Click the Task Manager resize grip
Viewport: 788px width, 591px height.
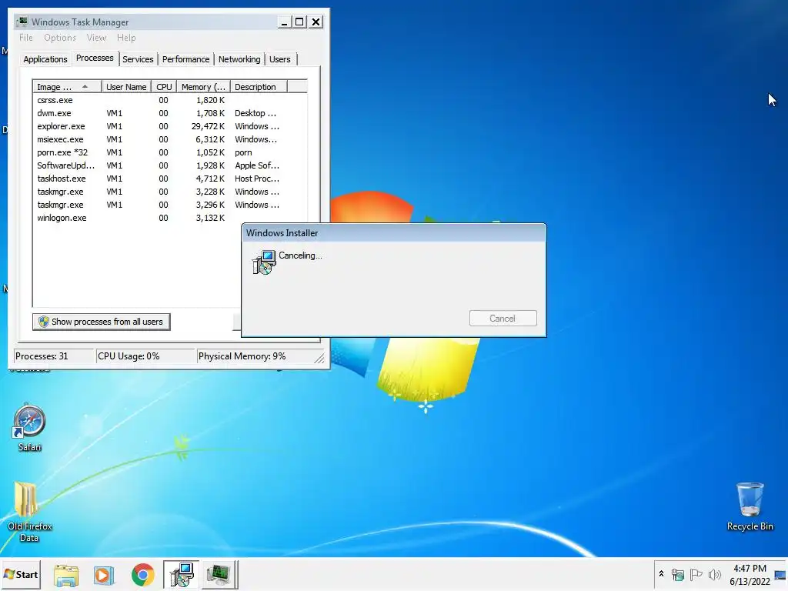tap(319, 358)
